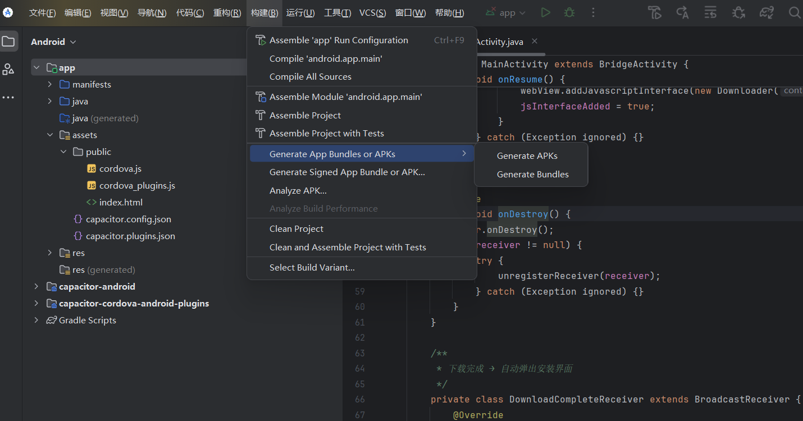Open the 导航(N) menu

[152, 13]
